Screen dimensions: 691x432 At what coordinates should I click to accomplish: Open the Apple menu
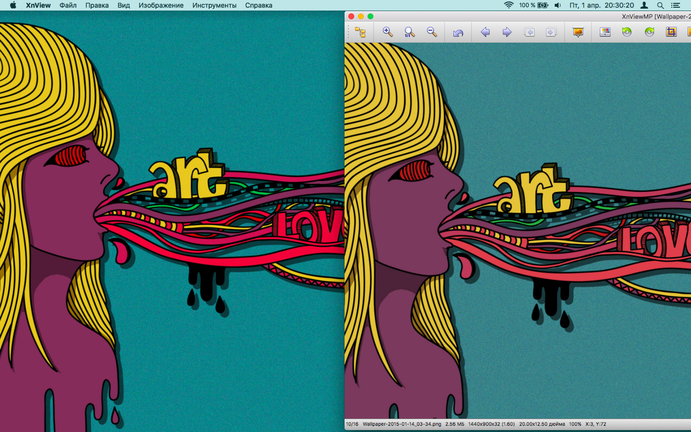(x=13, y=5)
